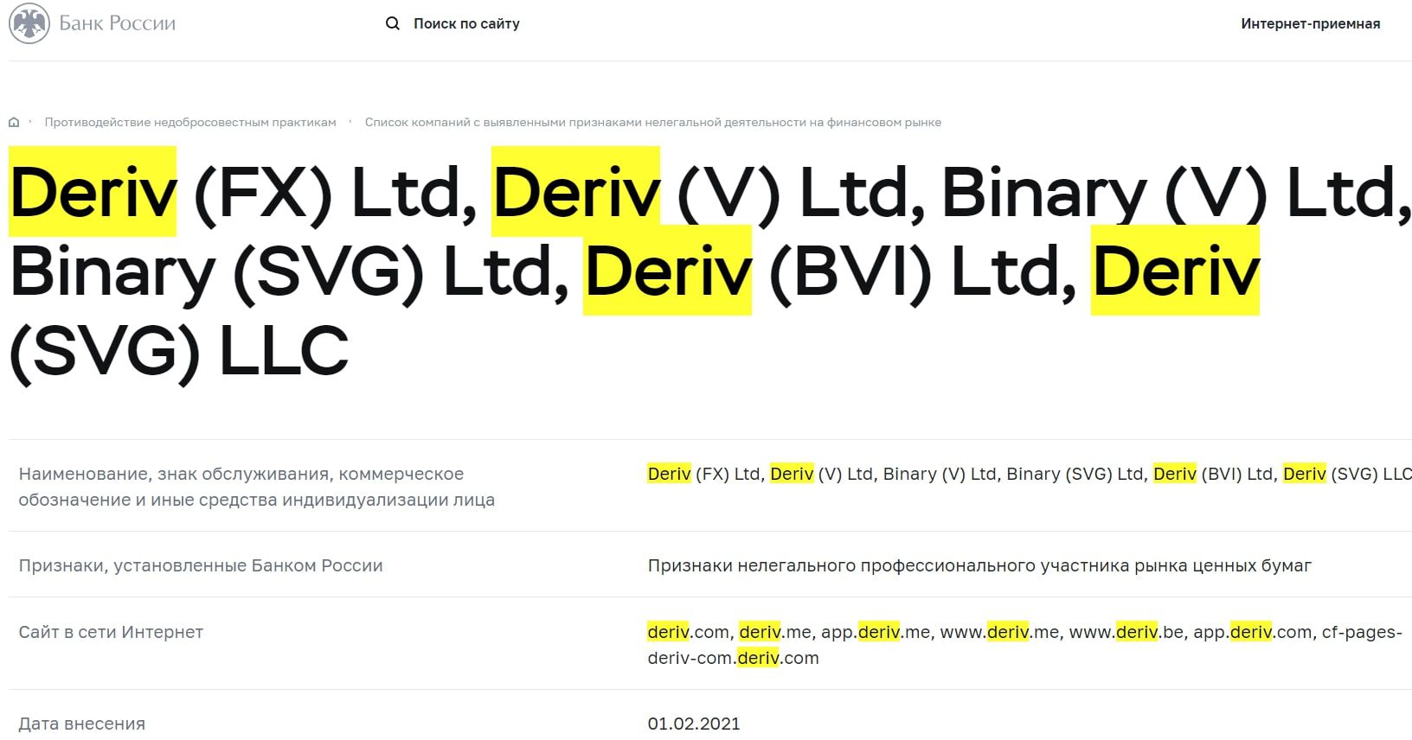
Task: Click company names value in first table row
Action: tap(1030, 474)
